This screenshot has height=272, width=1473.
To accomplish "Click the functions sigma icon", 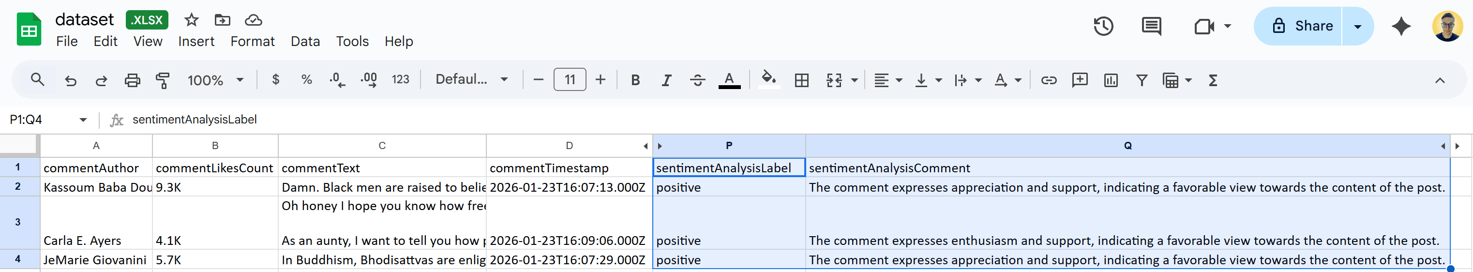I will (x=1212, y=80).
